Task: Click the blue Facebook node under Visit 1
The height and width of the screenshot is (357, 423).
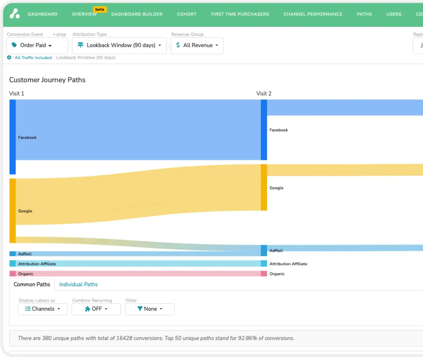Action: click(x=12, y=137)
